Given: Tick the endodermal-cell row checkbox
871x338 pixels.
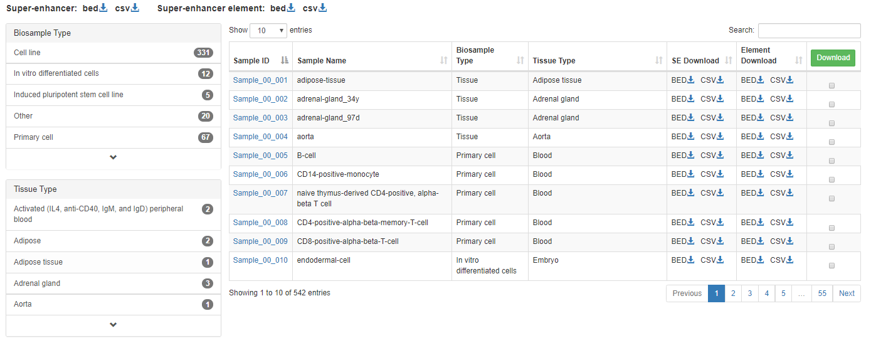Looking at the screenshot, I should click(831, 266).
